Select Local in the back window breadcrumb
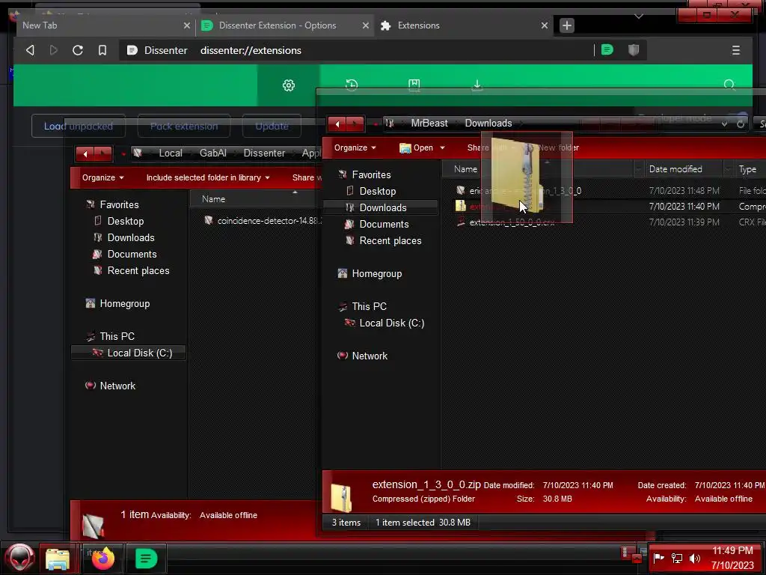766x575 pixels. (171, 153)
